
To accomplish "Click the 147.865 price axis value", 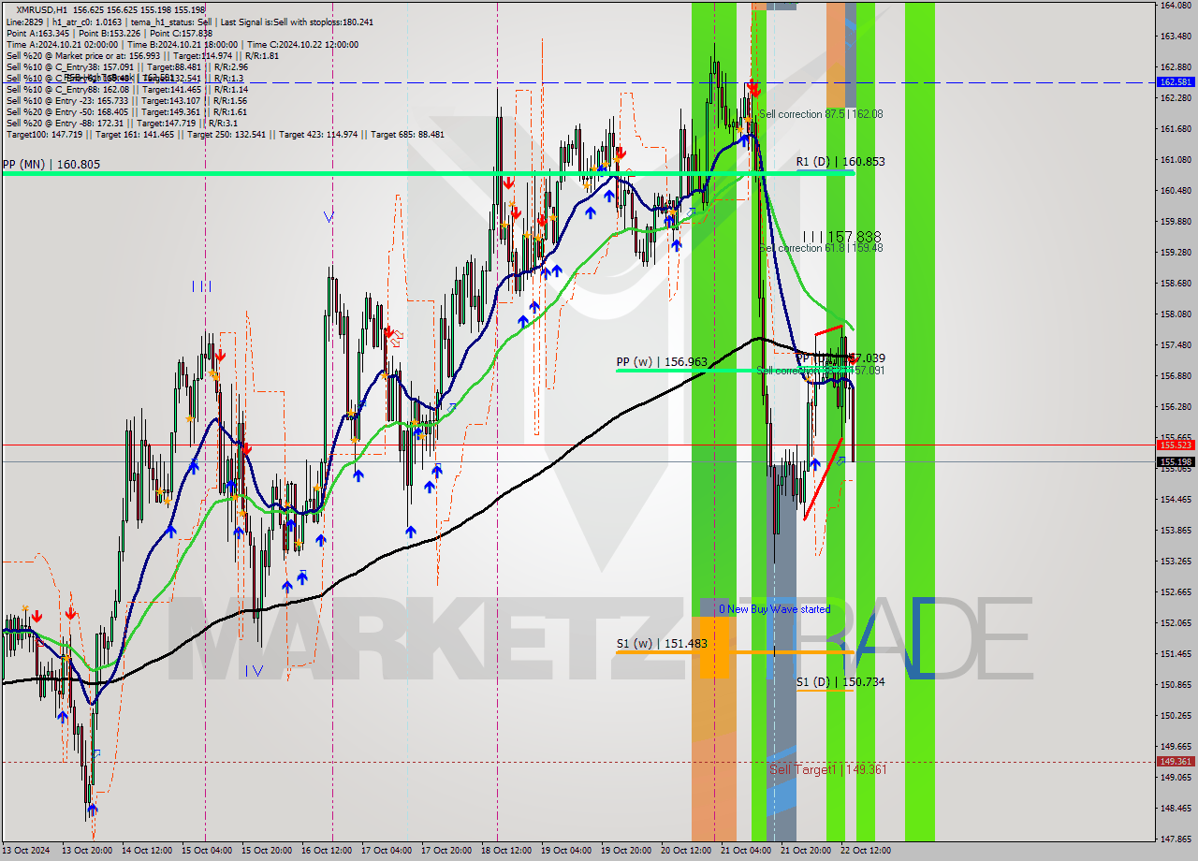I will tap(1176, 839).
